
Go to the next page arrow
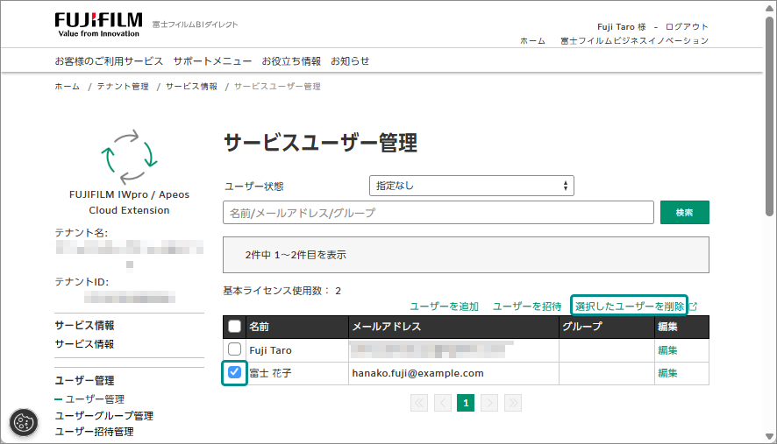click(489, 403)
